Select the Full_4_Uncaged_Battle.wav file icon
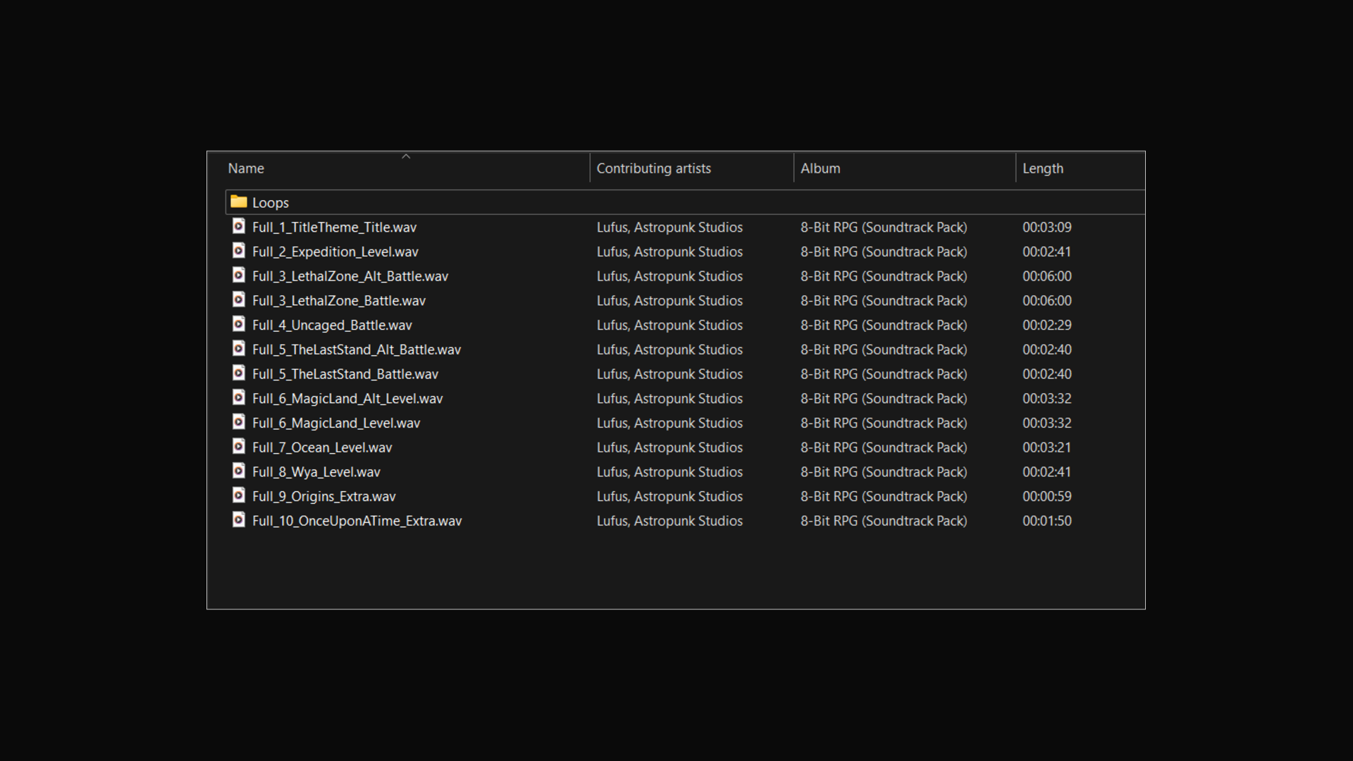Viewport: 1353px width, 761px height. click(239, 324)
